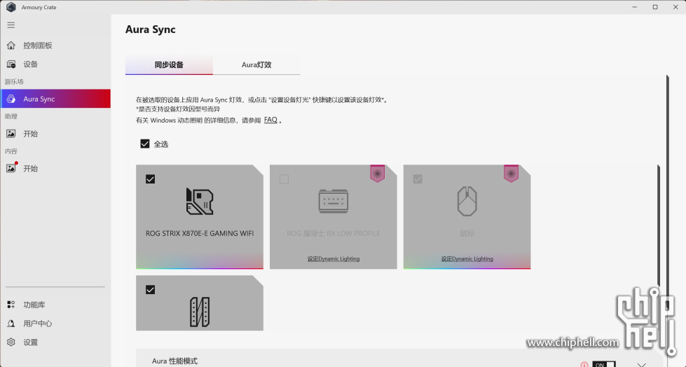
Task: Click the Aura Sync page heading
Action: [151, 29]
